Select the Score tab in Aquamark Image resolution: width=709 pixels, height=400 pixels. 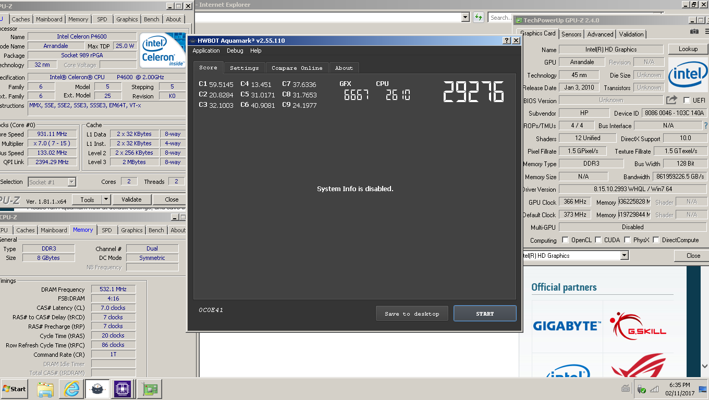[208, 67]
